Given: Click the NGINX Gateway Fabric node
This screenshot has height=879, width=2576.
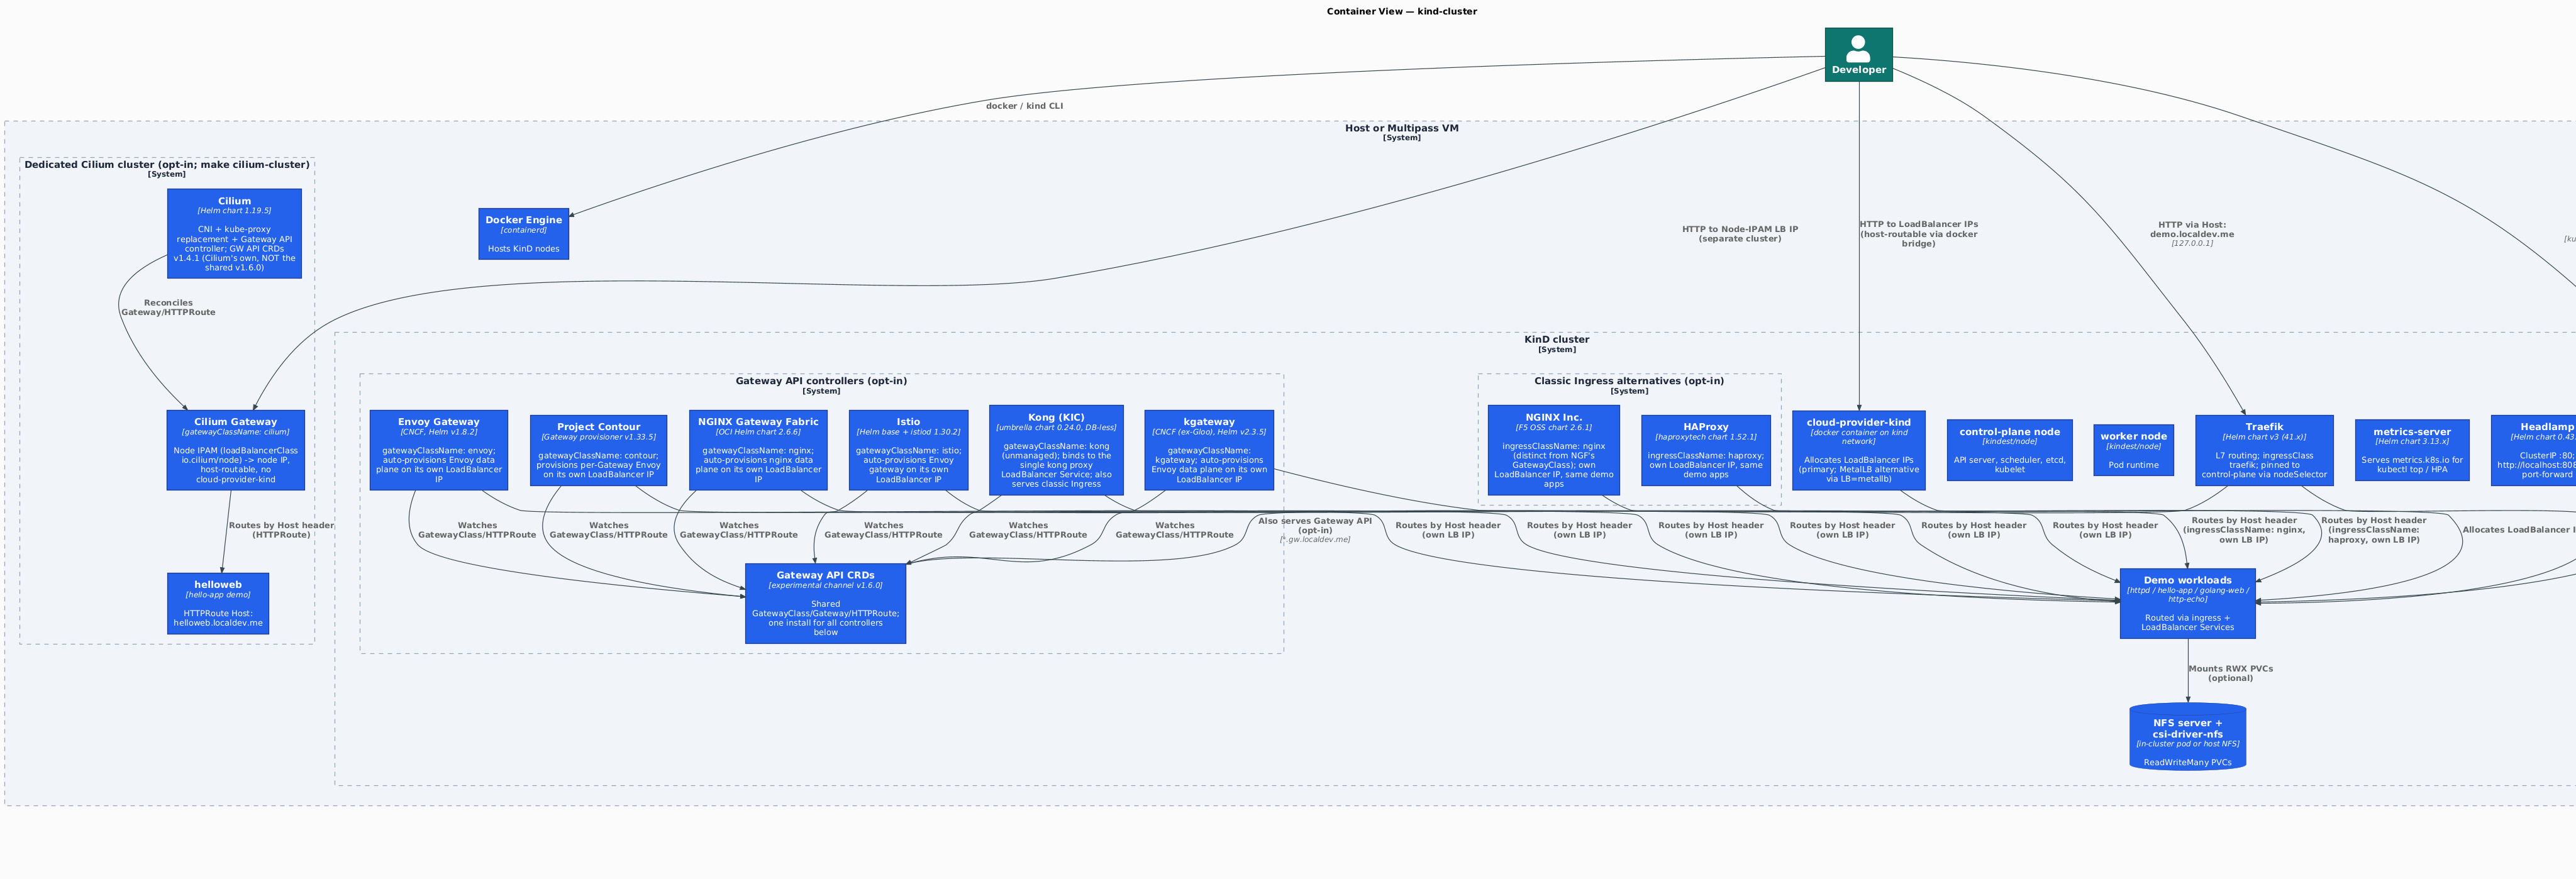Looking at the screenshot, I should coord(758,450).
